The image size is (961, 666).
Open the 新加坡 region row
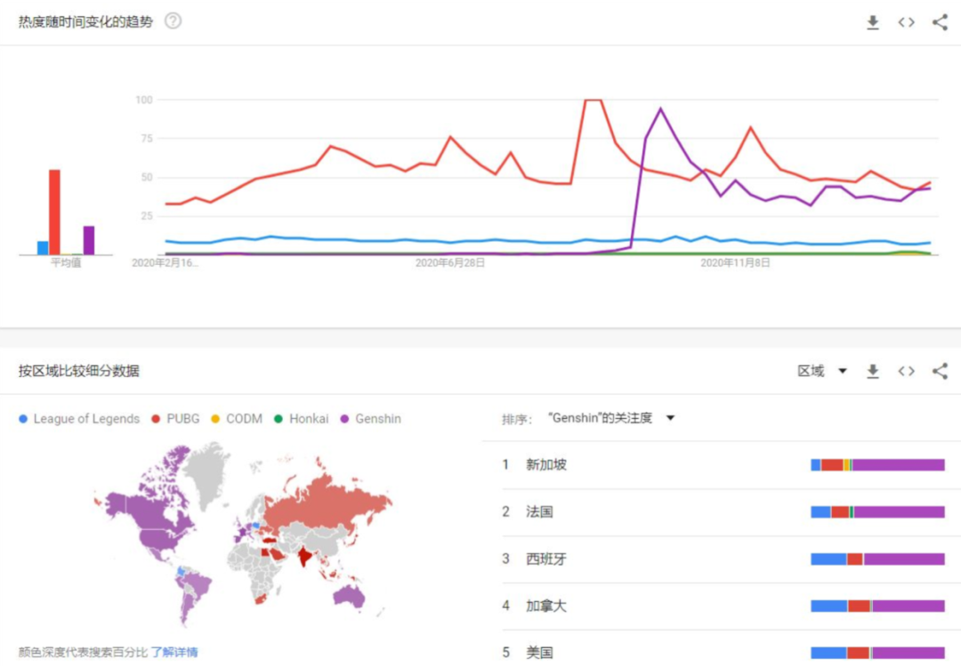(546, 465)
